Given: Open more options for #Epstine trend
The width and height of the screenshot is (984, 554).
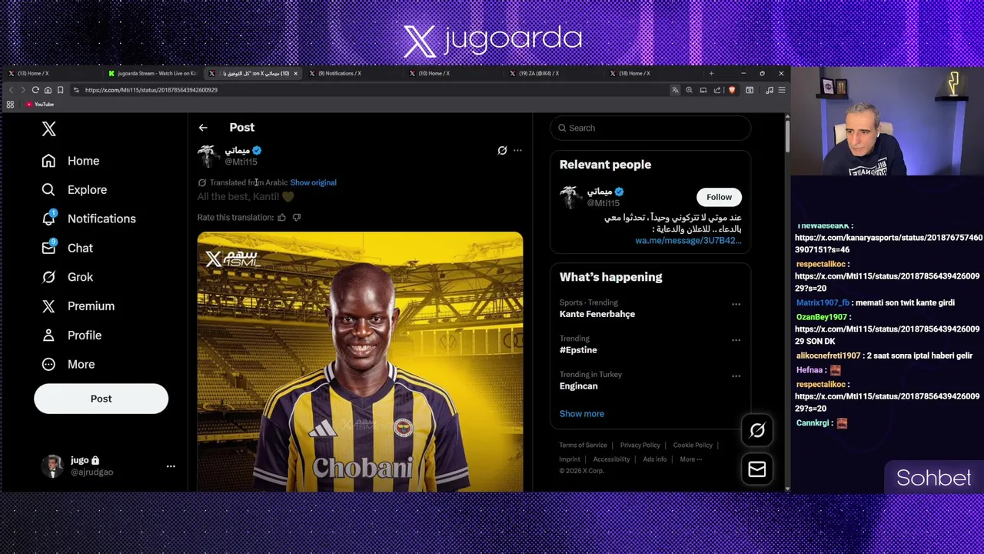Looking at the screenshot, I should 736,340.
